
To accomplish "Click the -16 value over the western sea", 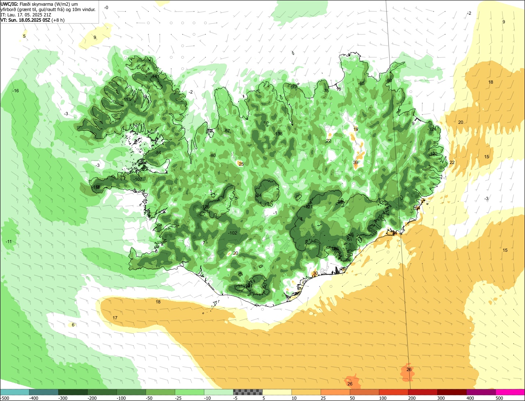I will (x=16, y=91).
